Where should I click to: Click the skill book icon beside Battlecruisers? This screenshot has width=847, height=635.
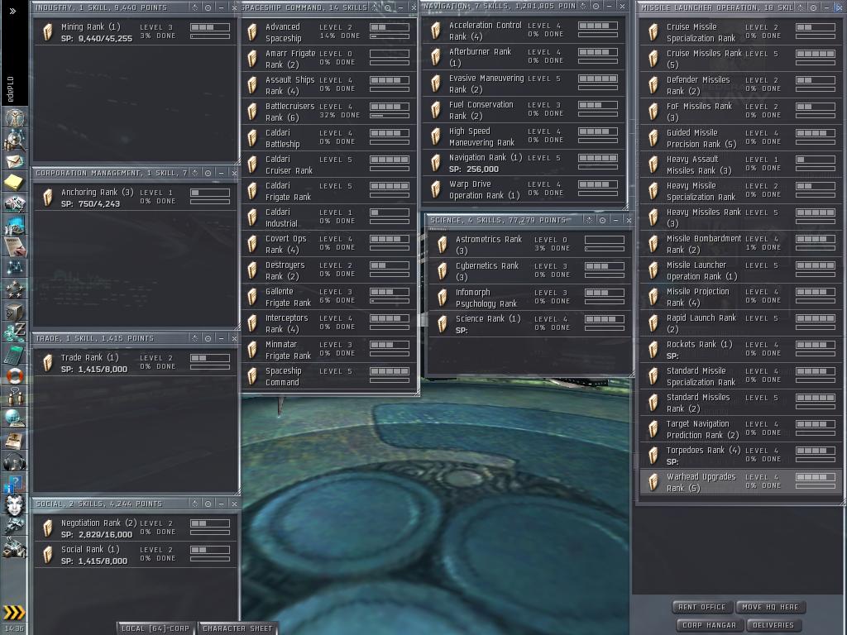(x=252, y=112)
